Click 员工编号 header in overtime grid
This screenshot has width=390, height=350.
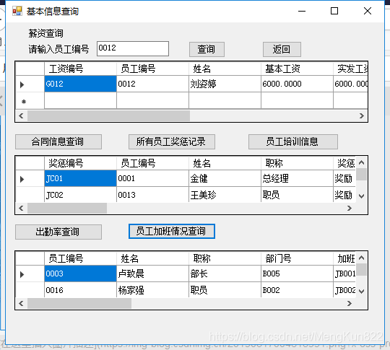pyautogui.click(x=80, y=258)
